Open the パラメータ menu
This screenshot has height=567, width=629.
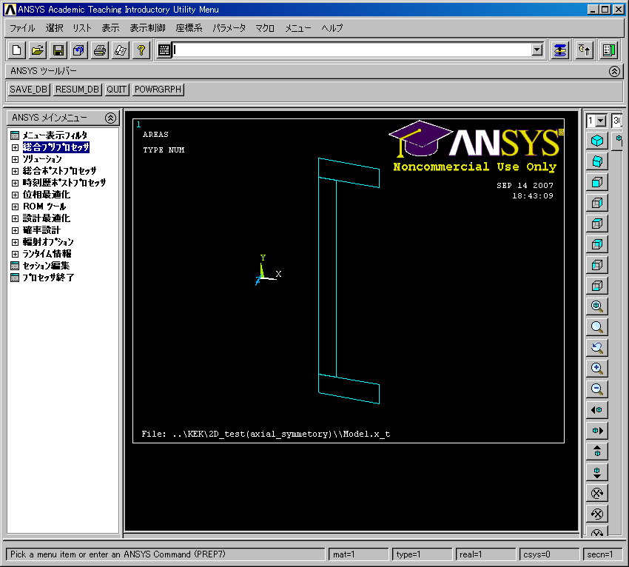pos(229,28)
